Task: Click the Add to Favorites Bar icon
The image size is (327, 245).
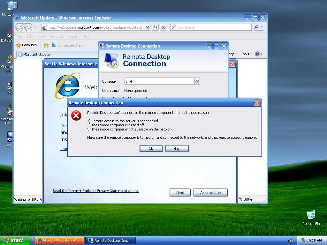Action: (46, 45)
